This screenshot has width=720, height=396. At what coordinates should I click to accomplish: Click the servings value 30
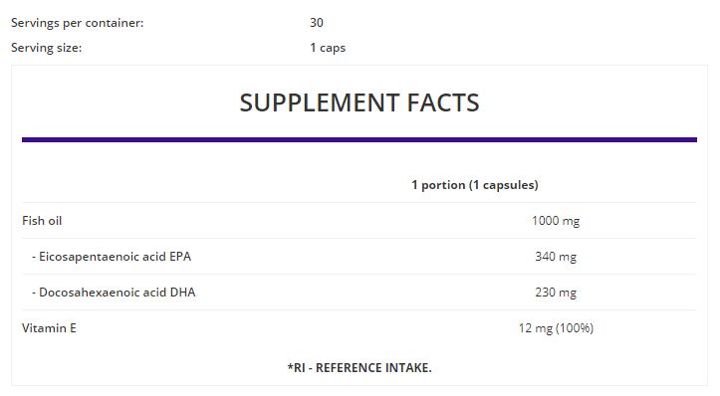(x=317, y=23)
